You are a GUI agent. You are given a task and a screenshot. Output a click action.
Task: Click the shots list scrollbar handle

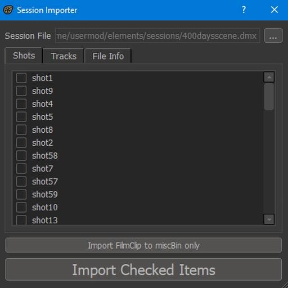(269, 97)
